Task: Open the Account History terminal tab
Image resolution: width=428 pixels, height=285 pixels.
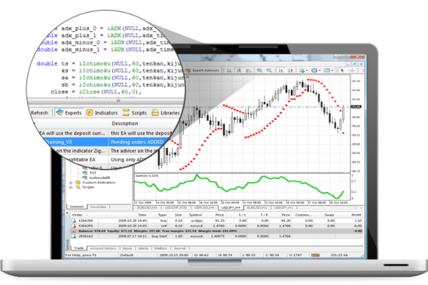Action: click(103, 248)
